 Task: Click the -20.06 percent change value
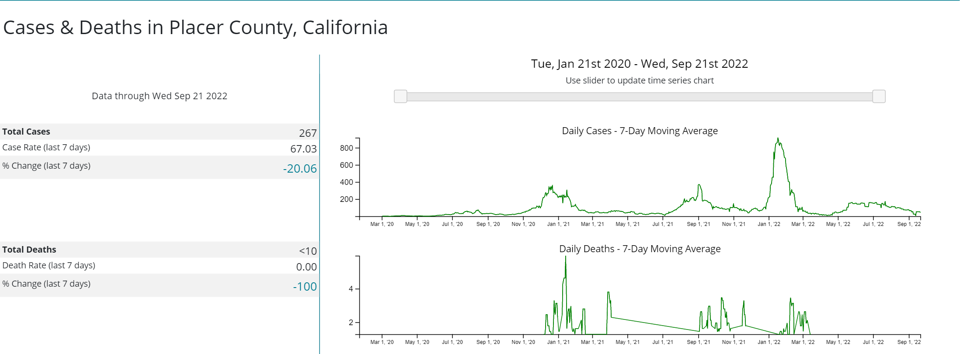point(300,169)
